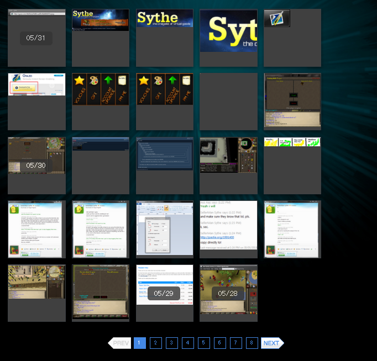377x361 pixels.
Task: Open the yellow and green banner strip thumbnail
Action: (292, 166)
